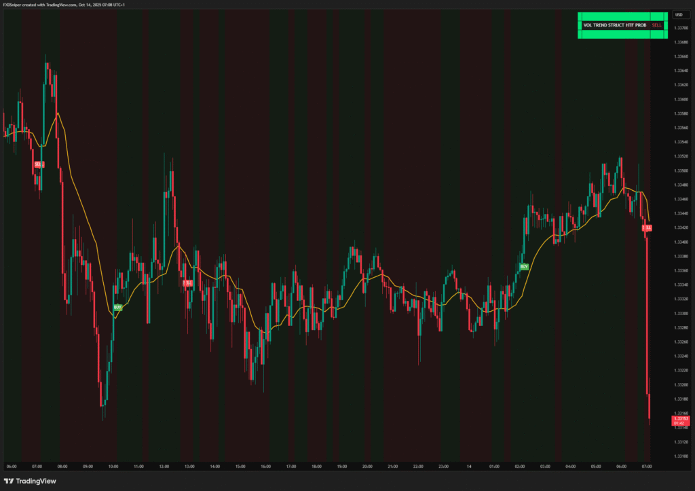Click the yellow moving average line peak near 08:00
The height and width of the screenshot is (491, 695).
pyautogui.click(x=58, y=113)
